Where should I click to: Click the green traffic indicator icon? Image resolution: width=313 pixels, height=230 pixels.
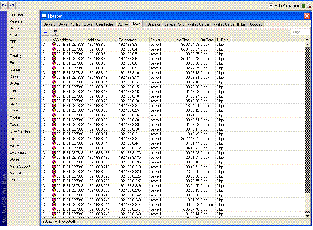303,5
